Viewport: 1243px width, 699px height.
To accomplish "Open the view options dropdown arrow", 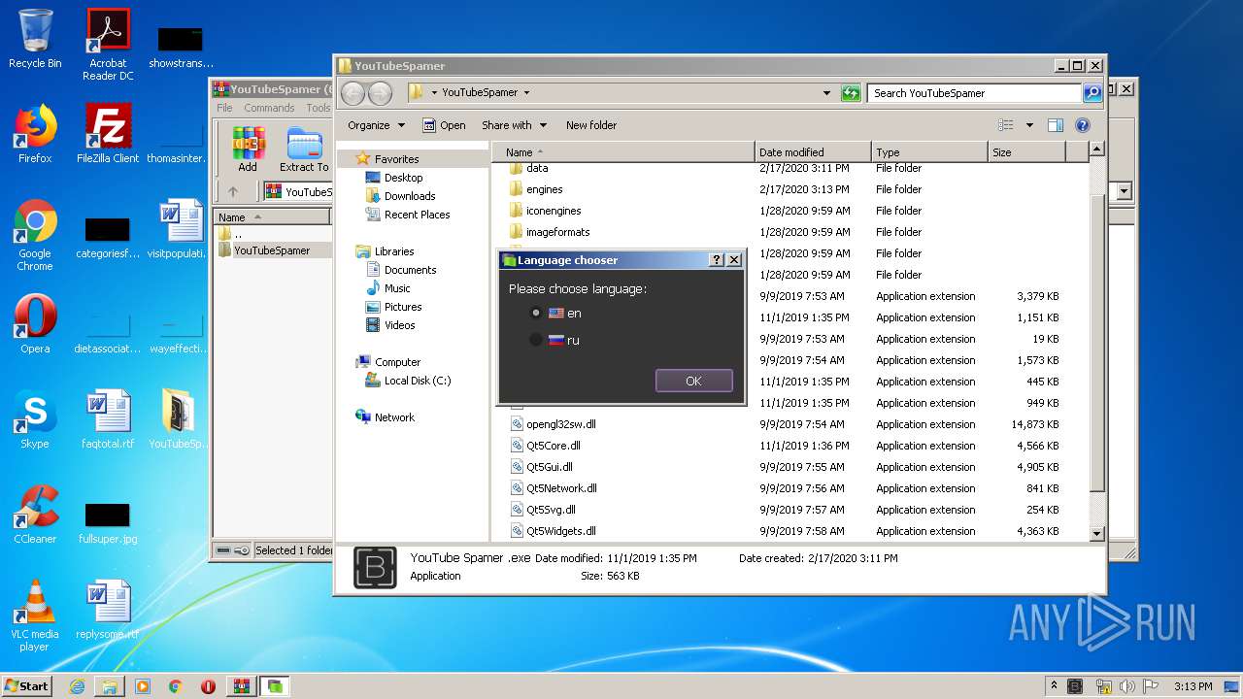I will (x=1029, y=125).
